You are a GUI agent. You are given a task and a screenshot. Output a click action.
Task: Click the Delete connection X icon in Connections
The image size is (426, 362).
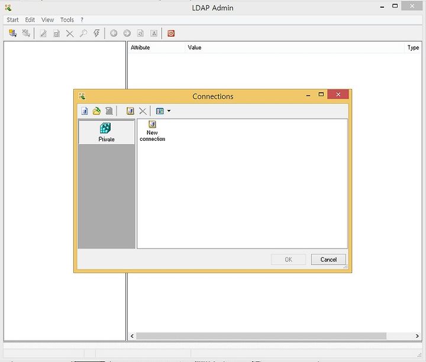pos(143,111)
